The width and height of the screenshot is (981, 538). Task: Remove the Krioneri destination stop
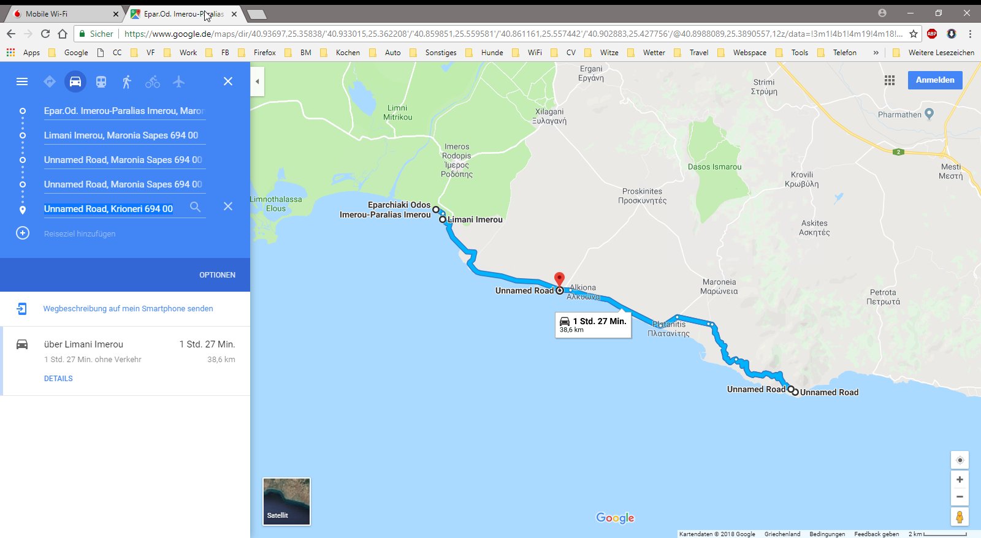pyautogui.click(x=227, y=206)
